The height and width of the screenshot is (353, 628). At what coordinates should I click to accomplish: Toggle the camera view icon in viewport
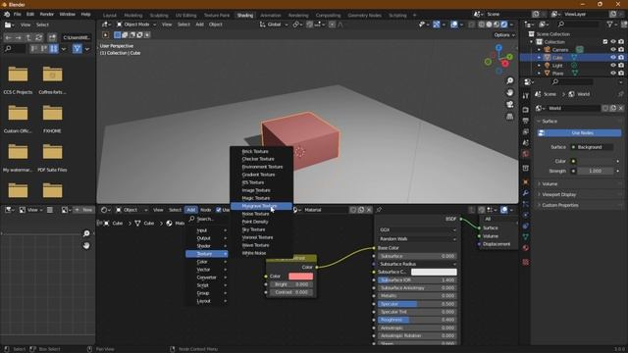click(x=510, y=105)
